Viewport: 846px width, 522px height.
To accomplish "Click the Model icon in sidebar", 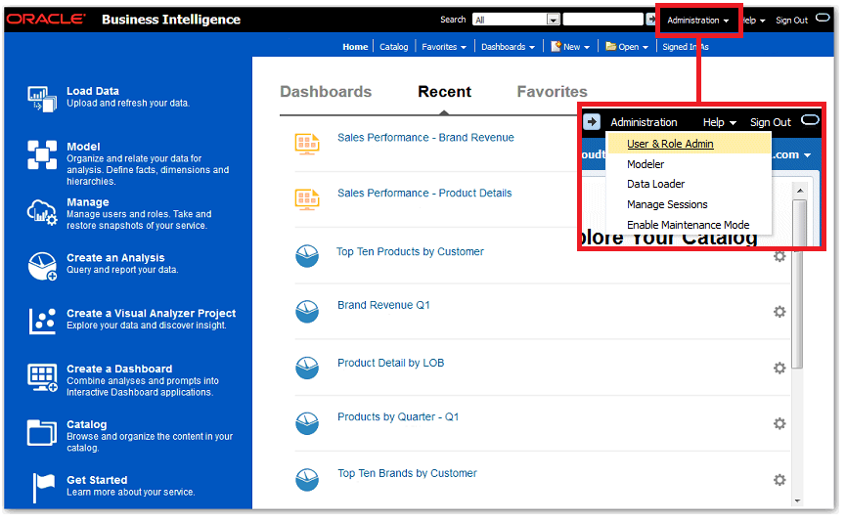I will coord(42,154).
